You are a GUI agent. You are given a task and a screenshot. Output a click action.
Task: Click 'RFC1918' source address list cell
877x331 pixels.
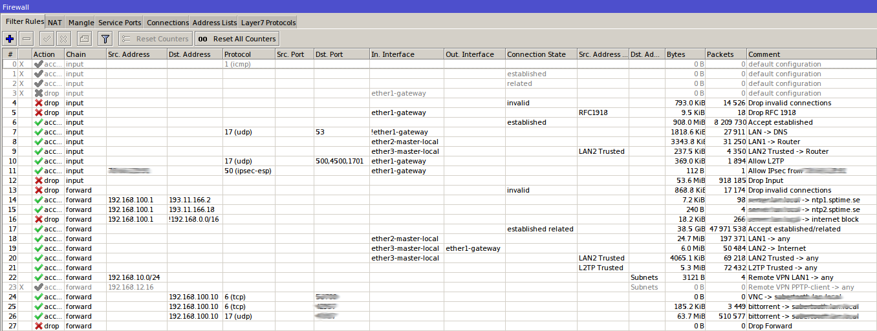pyautogui.click(x=603, y=112)
